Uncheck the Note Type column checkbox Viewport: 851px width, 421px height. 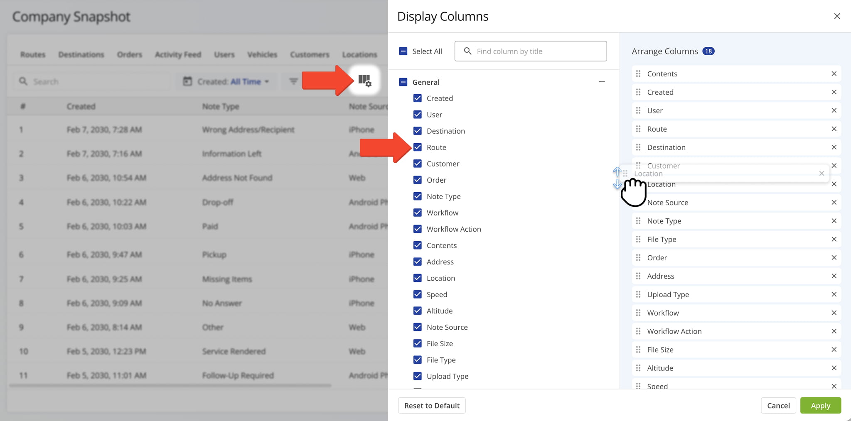click(x=418, y=196)
